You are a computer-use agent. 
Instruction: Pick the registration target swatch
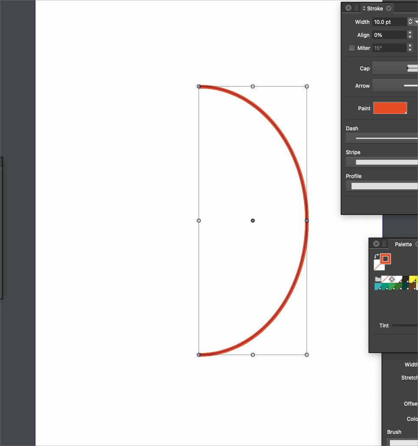pyautogui.click(x=392, y=279)
